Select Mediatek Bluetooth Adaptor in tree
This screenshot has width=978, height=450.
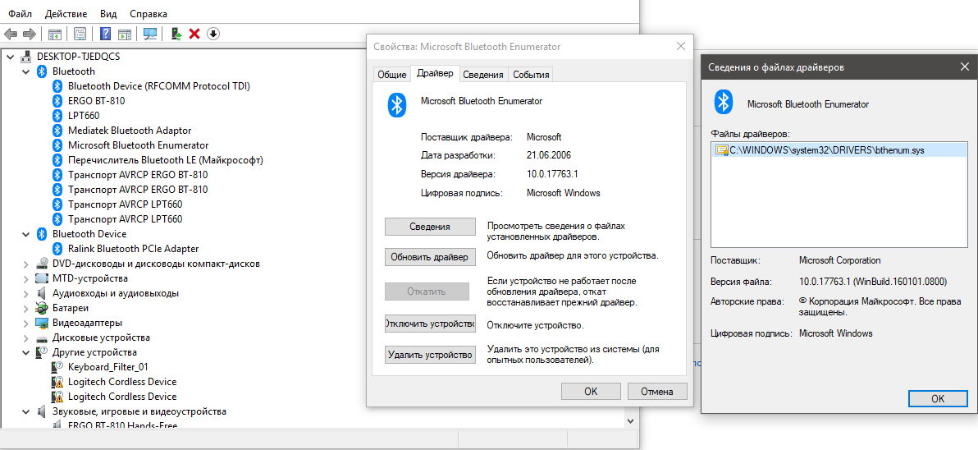130,131
